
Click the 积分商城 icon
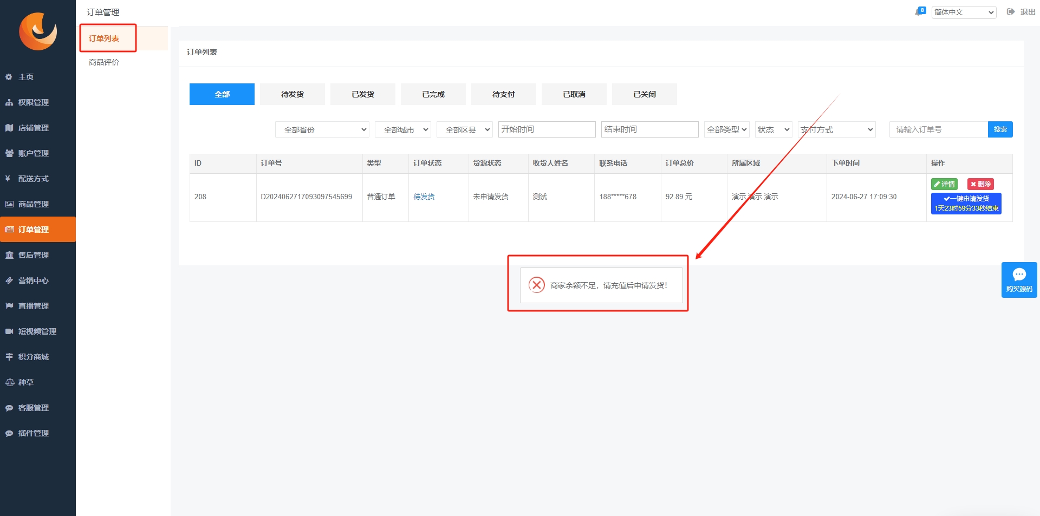(9, 357)
